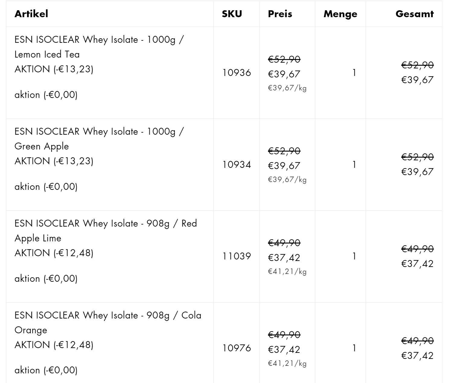Select SKU number 10976
Image resolution: width=452 pixels, height=383 pixels.
tap(237, 348)
